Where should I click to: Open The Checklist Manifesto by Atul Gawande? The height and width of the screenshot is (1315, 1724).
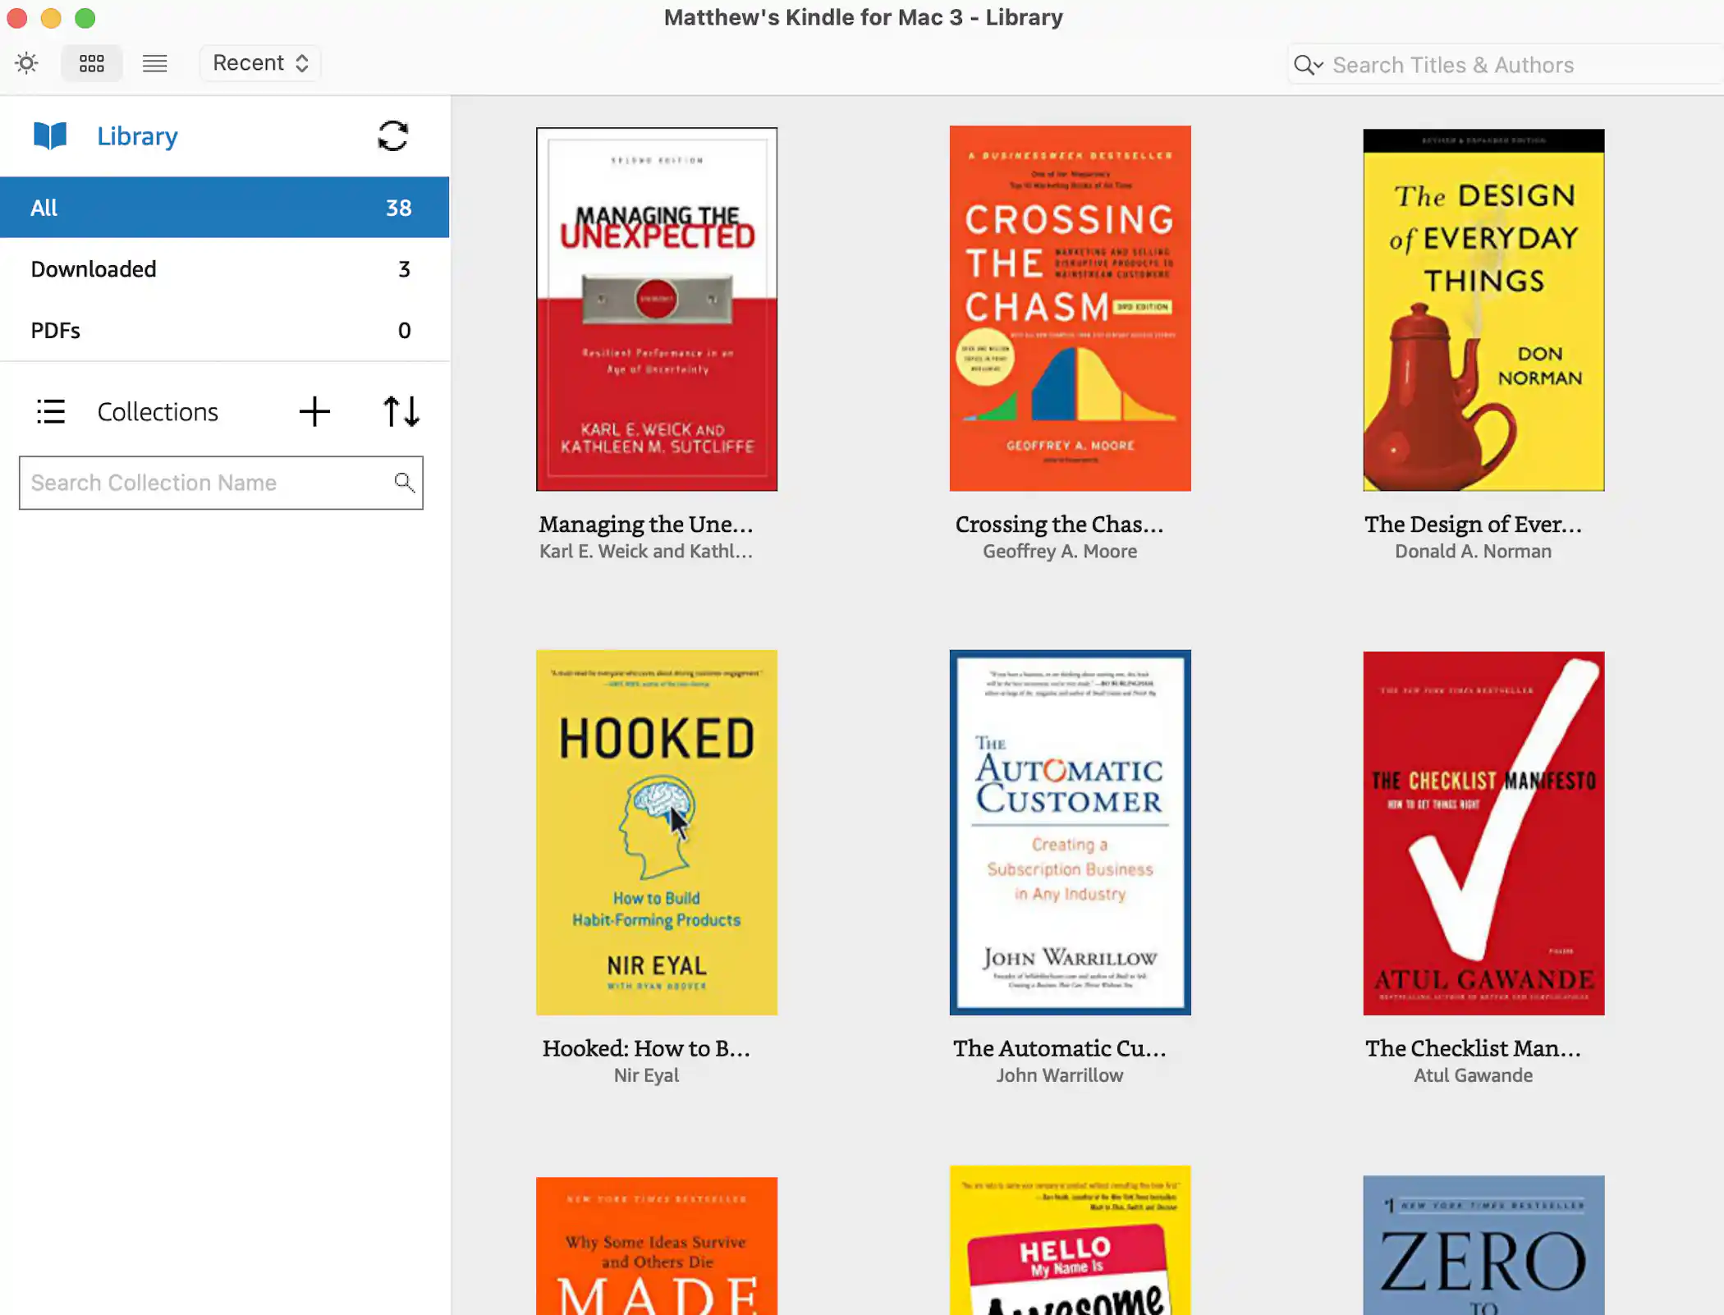pos(1483,833)
